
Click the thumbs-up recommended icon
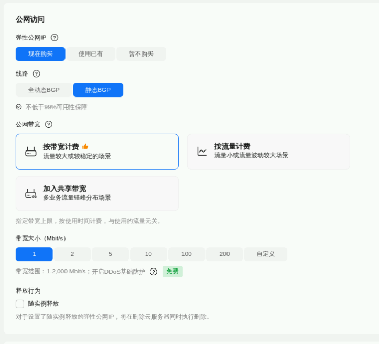[85, 147]
